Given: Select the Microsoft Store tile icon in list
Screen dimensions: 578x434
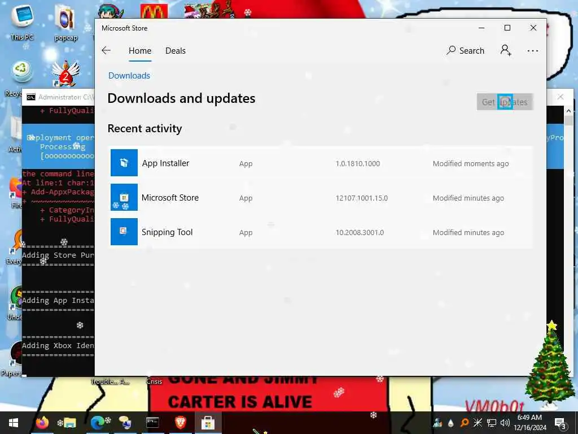Looking at the screenshot, I should [124, 197].
